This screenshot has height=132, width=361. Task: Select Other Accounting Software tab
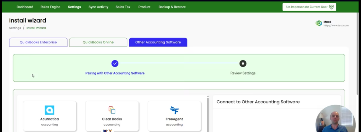point(158,42)
